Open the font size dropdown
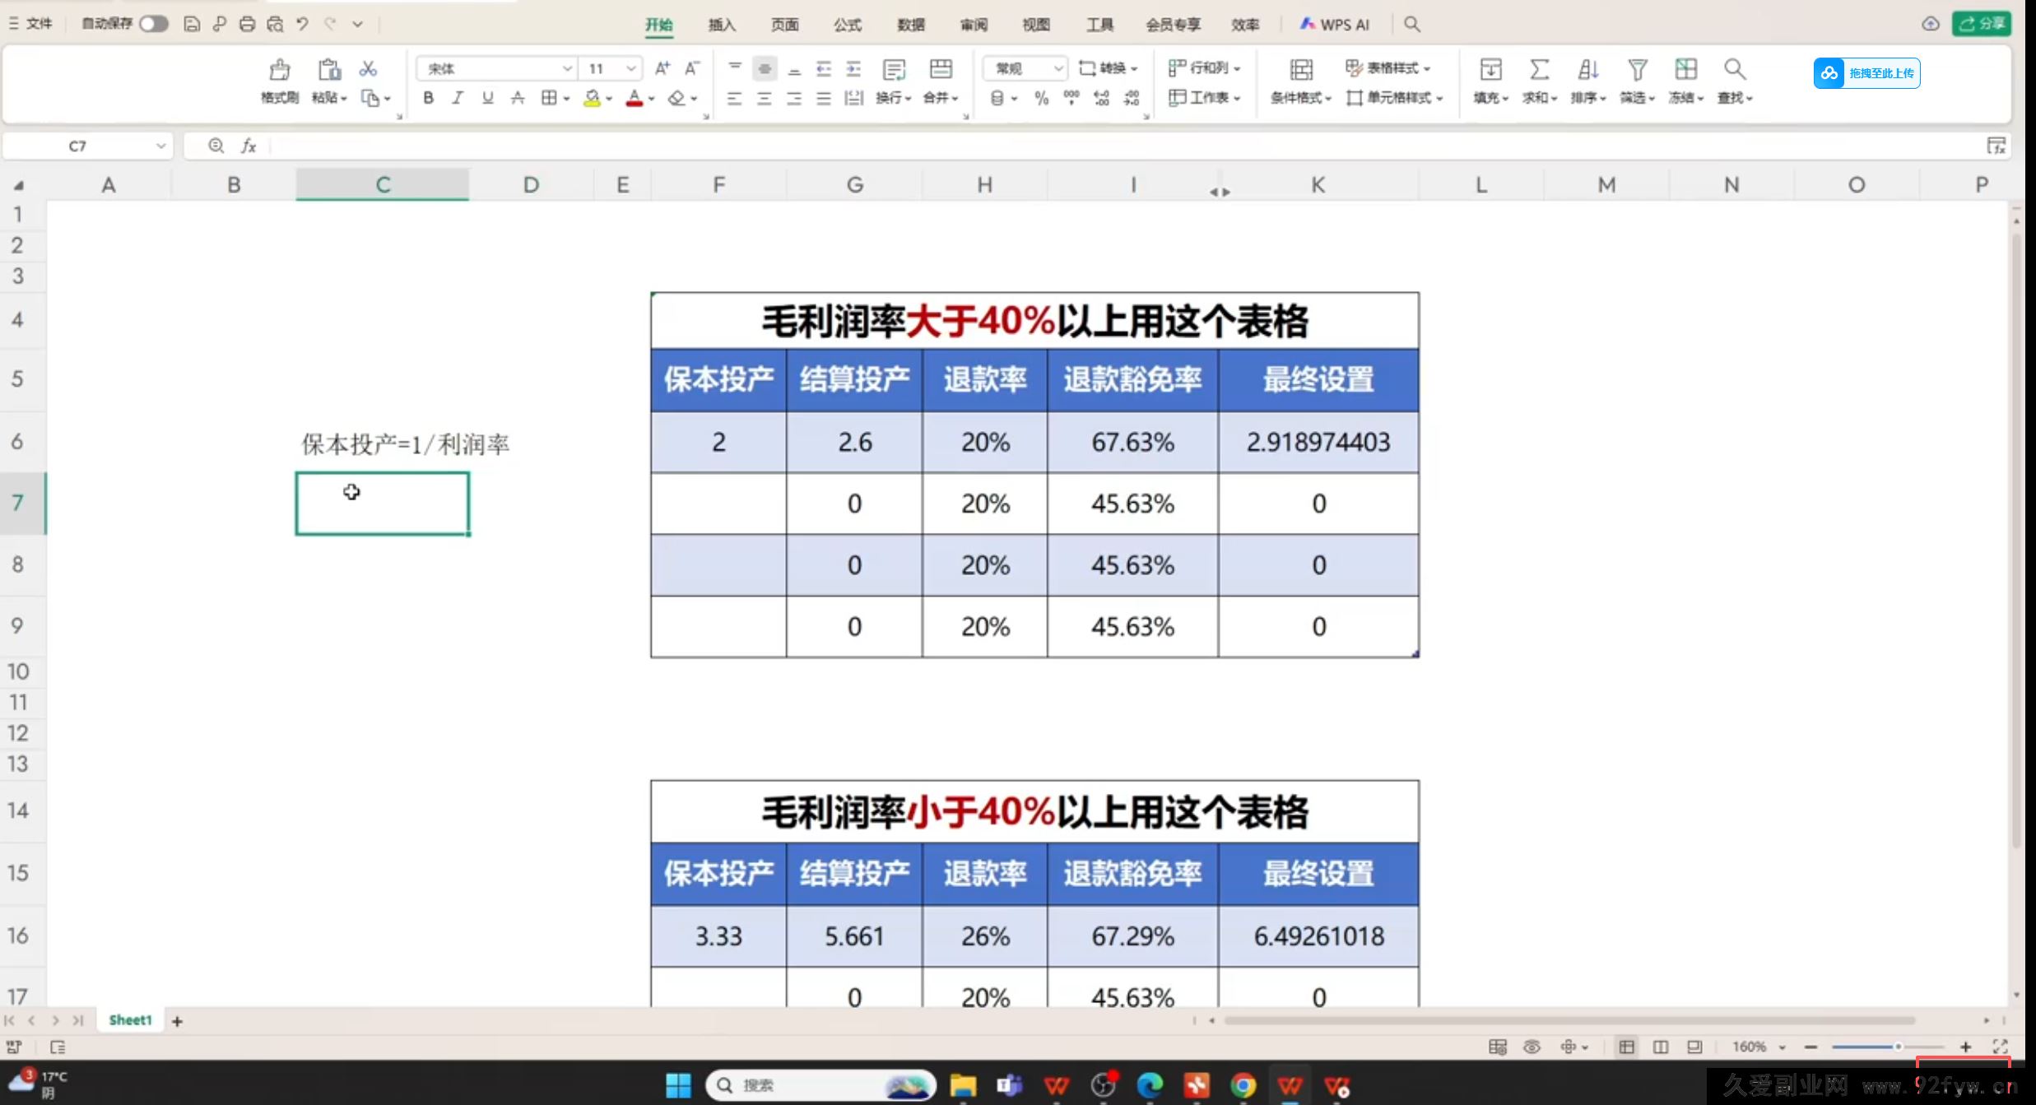This screenshot has height=1105, width=2036. pyautogui.click(x=630, y=68)
